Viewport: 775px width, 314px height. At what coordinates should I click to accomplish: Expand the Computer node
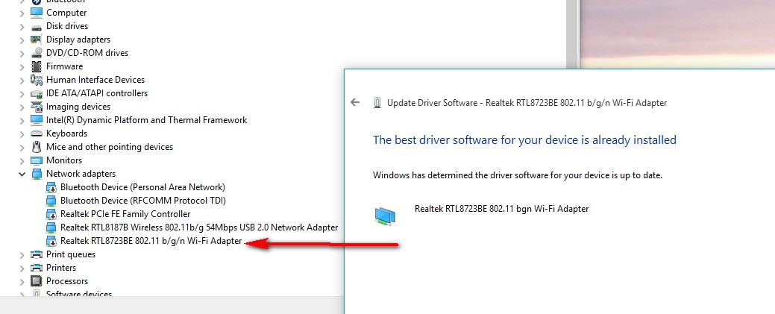click(x=22, y=13)
